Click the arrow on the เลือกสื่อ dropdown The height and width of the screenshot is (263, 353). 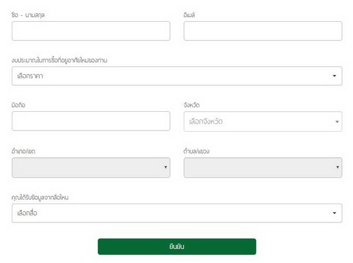click(x=334, y=213)
